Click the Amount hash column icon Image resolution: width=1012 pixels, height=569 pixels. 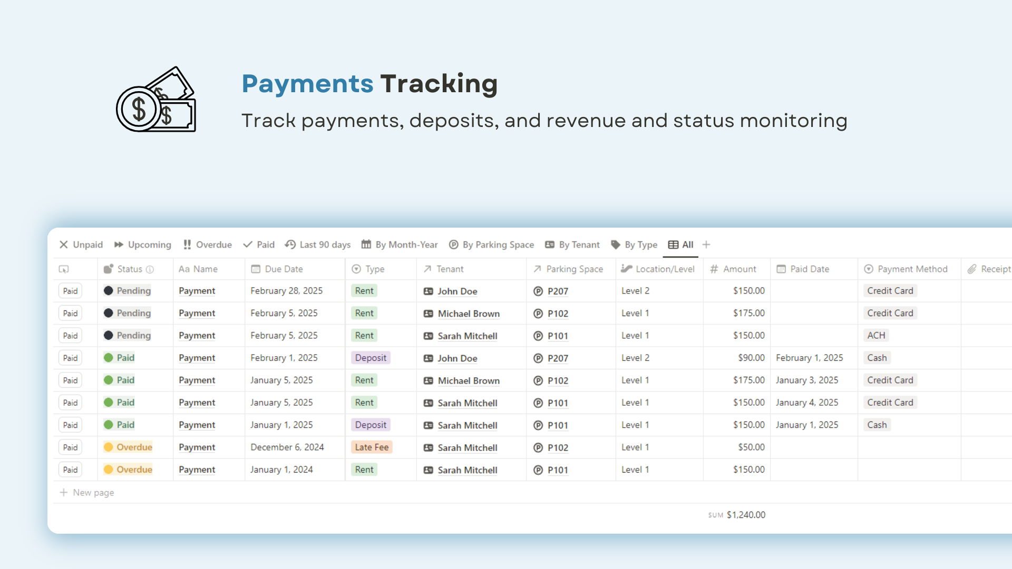714,269
